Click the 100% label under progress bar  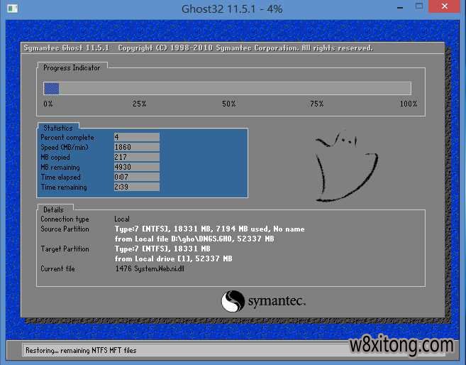pos(409,104)
